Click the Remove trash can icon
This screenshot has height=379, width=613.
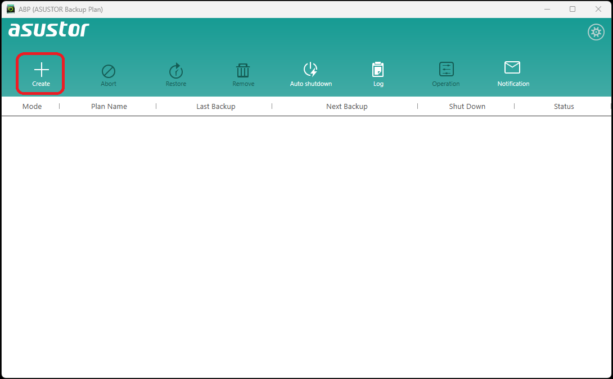coord(243,71)
